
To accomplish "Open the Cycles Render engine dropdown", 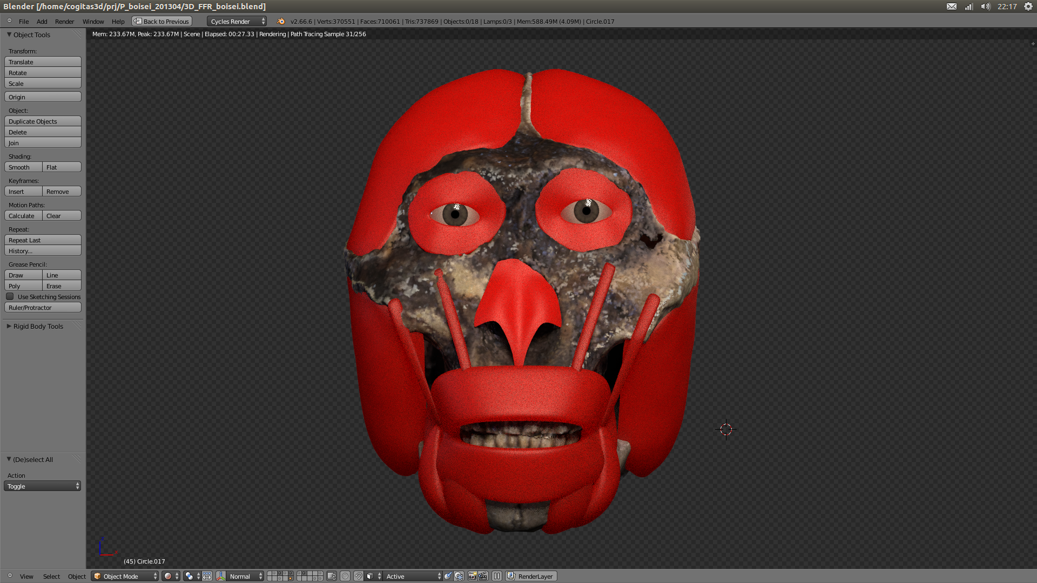I will pyautogui.click(x=237, y=22).
